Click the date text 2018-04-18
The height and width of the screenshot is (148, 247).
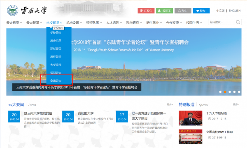click(219, 137)
